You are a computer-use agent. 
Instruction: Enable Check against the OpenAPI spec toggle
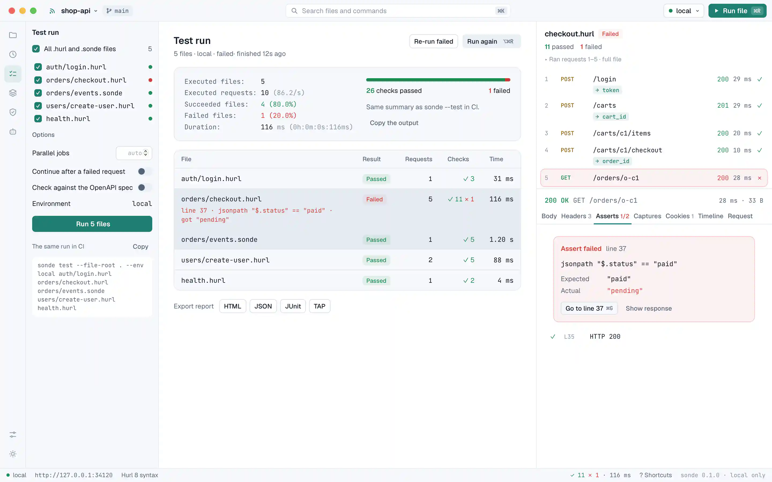pyautogui.click(x=145, y=187)
